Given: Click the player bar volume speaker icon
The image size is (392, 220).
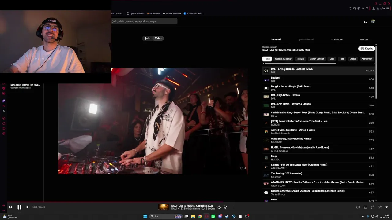Looking at the screenshot, I should 358,207.
